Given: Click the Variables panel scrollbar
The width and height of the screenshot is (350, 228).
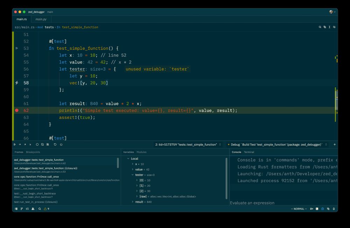Looking at the screenshot, I should 226,178.
